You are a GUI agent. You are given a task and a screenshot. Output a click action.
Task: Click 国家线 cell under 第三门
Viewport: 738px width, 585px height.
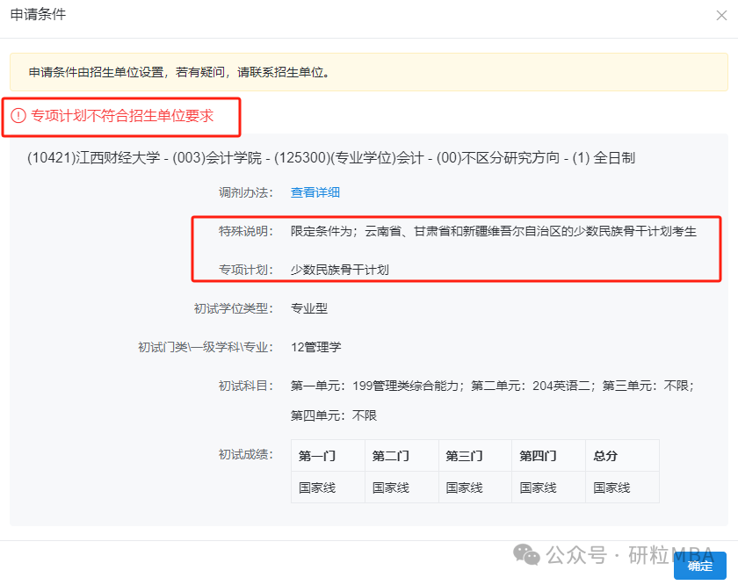click(475, 487)
